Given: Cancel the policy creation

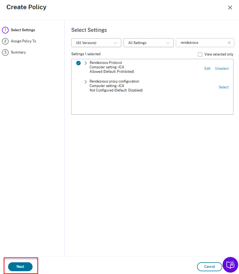Looking at the screenshot, I should coord(209,266).
